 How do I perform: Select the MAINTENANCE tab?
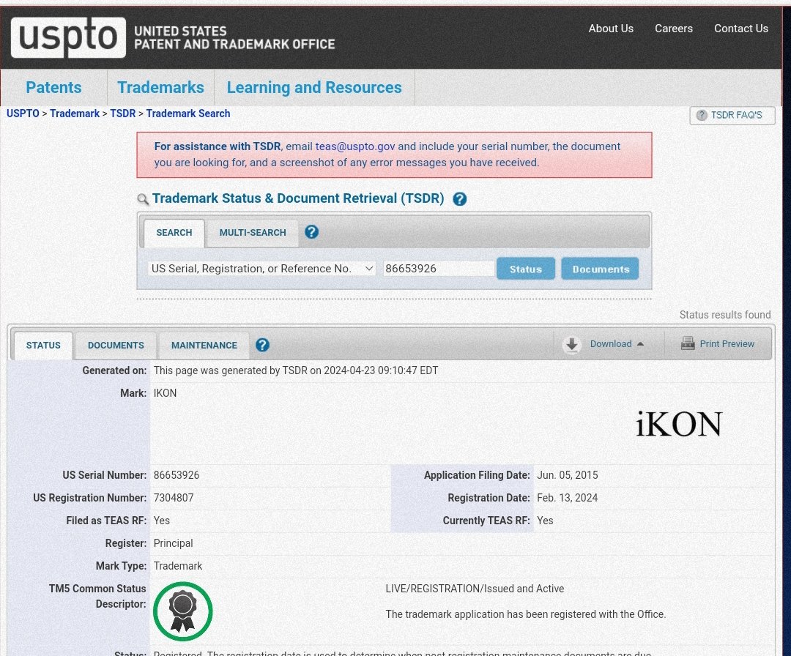pyautogui.click(x=204, y=346)
